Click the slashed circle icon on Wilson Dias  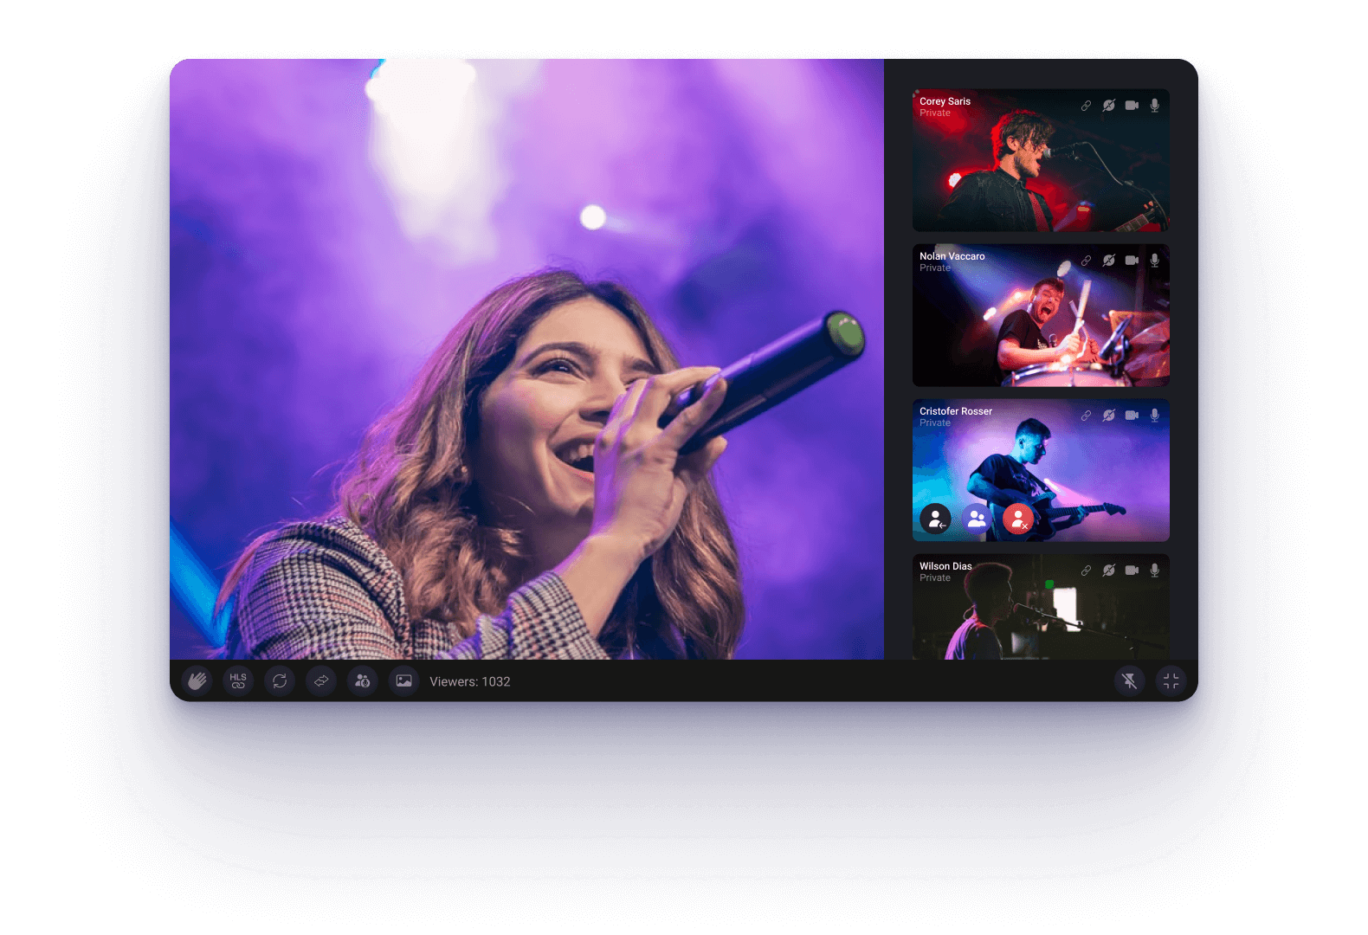coord(1108,571)
